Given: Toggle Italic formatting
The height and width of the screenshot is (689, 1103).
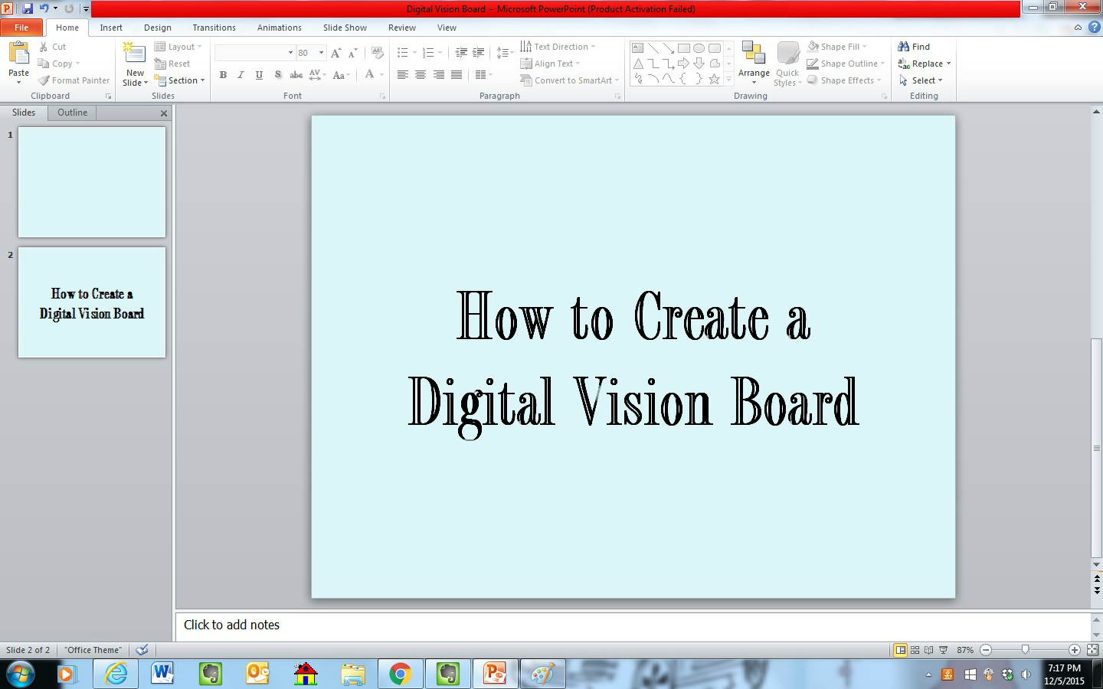Looking at the screenshot, I should point(241,75).
